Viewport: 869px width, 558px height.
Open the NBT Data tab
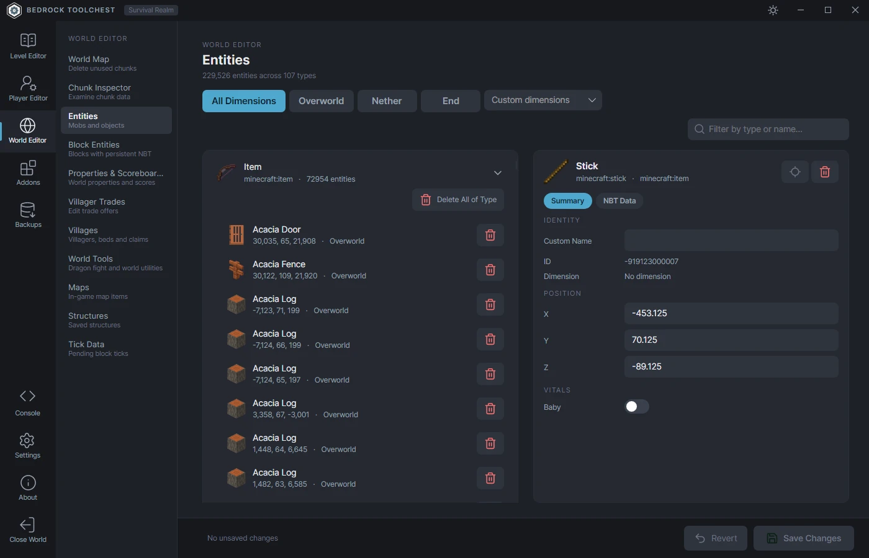coord(619,201)
